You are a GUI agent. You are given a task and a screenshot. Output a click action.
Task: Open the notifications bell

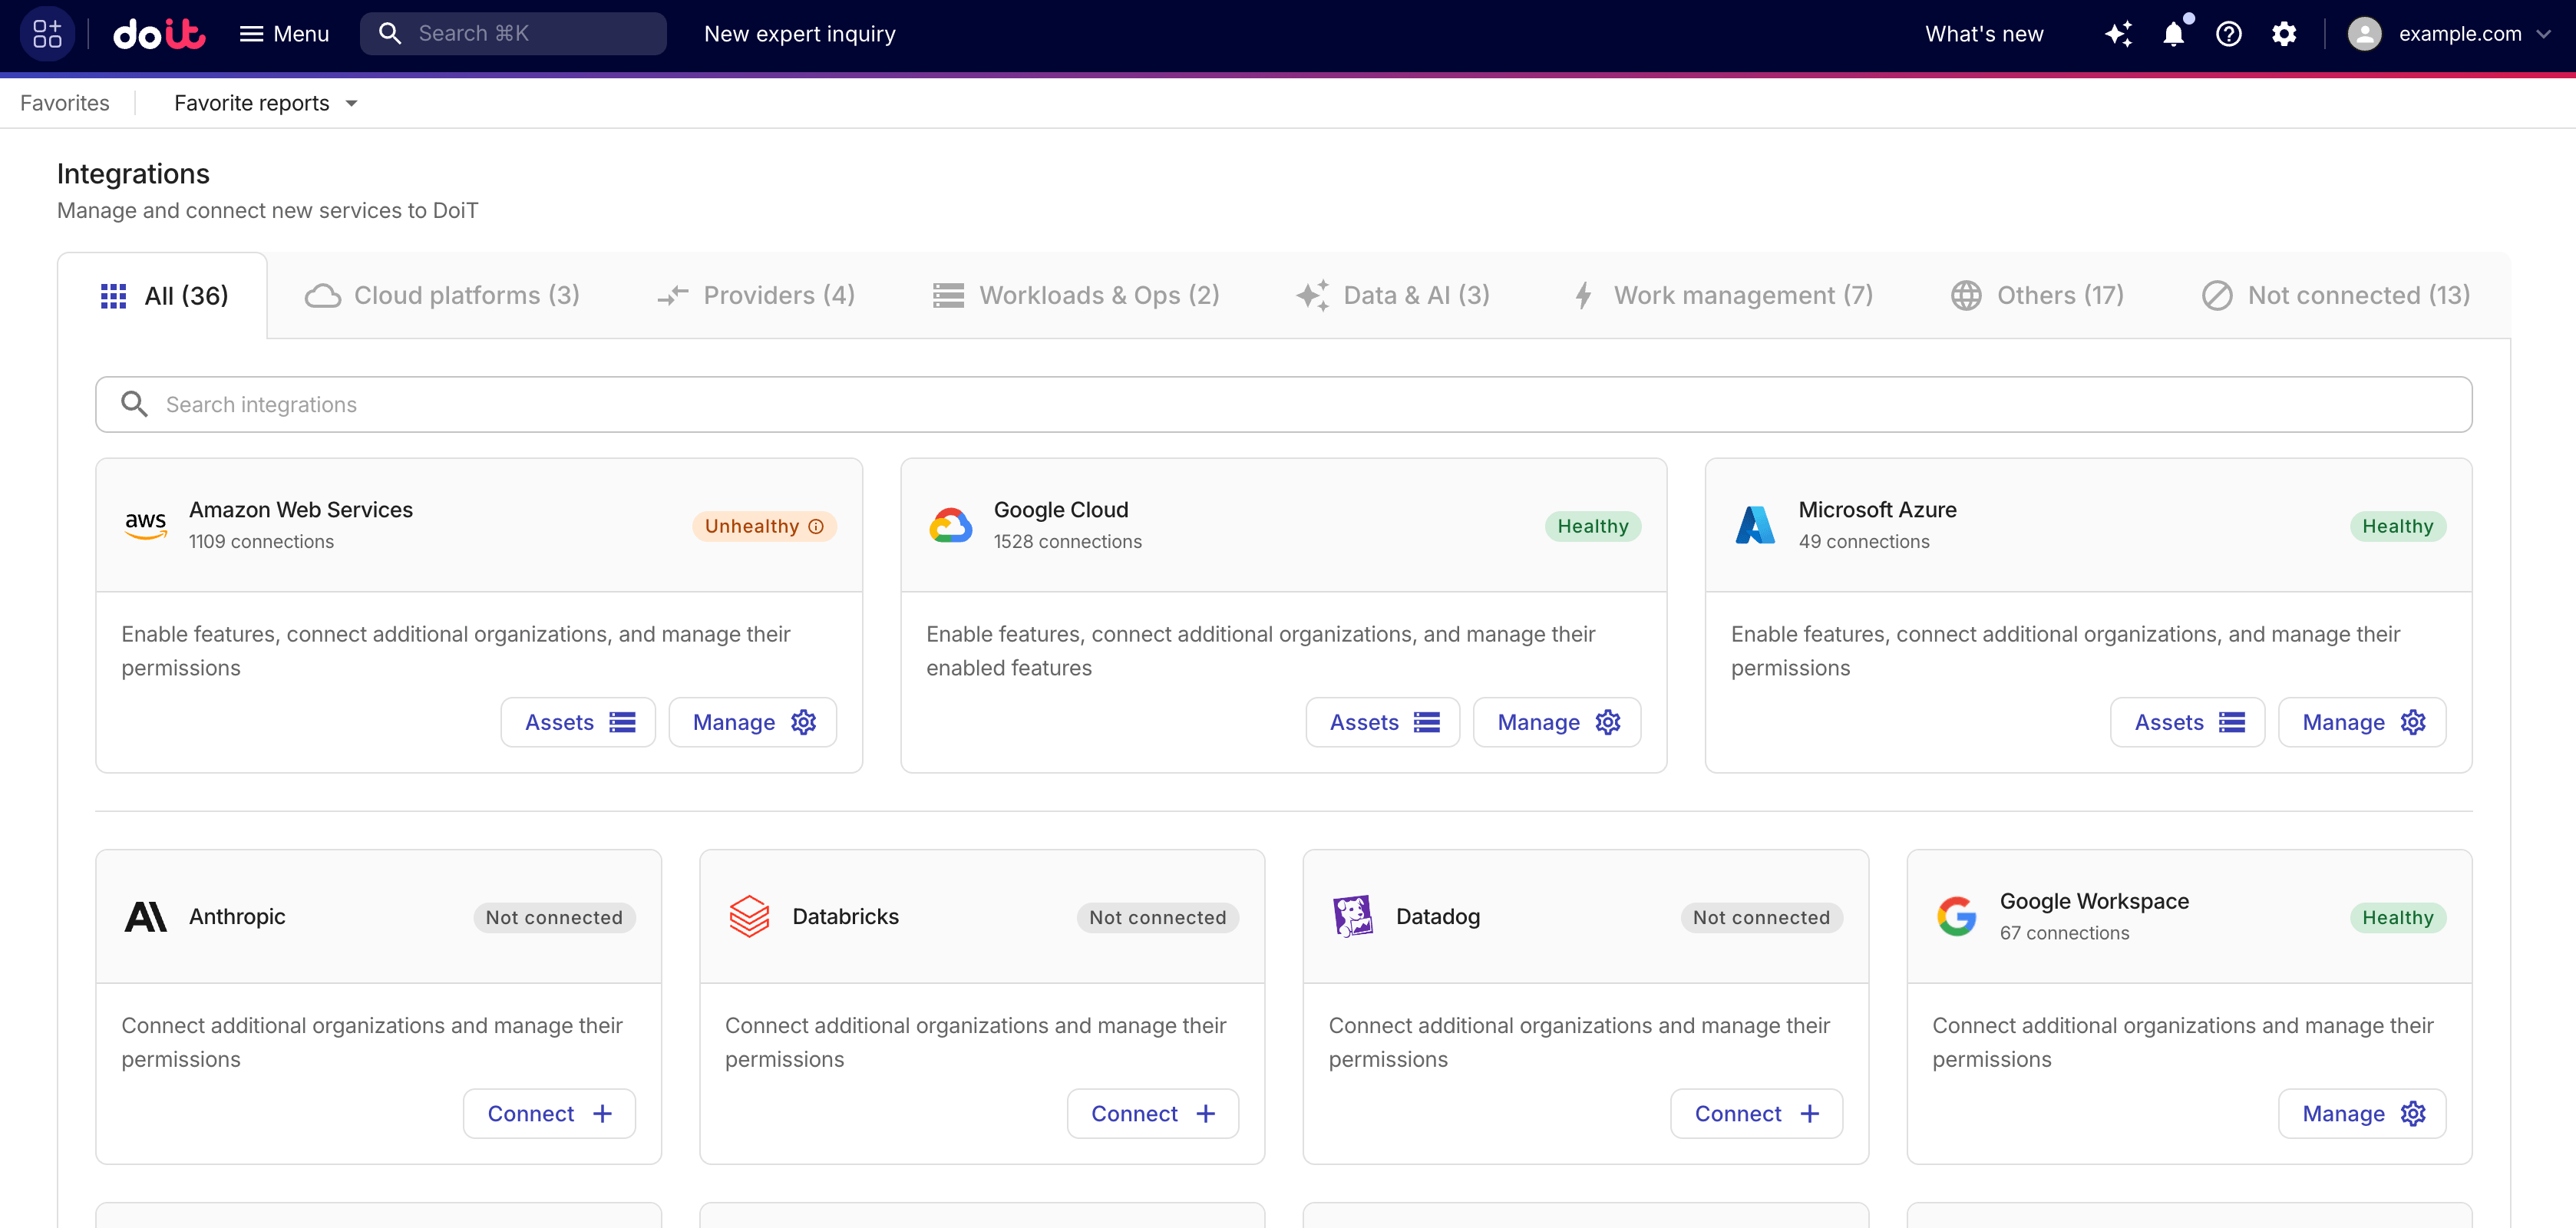[x=2173, y=33]
